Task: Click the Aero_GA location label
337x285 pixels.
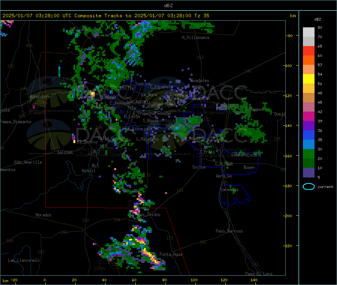Action: [224, 176]
